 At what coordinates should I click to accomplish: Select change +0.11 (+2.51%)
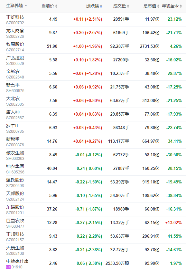[x=88, y=19]
